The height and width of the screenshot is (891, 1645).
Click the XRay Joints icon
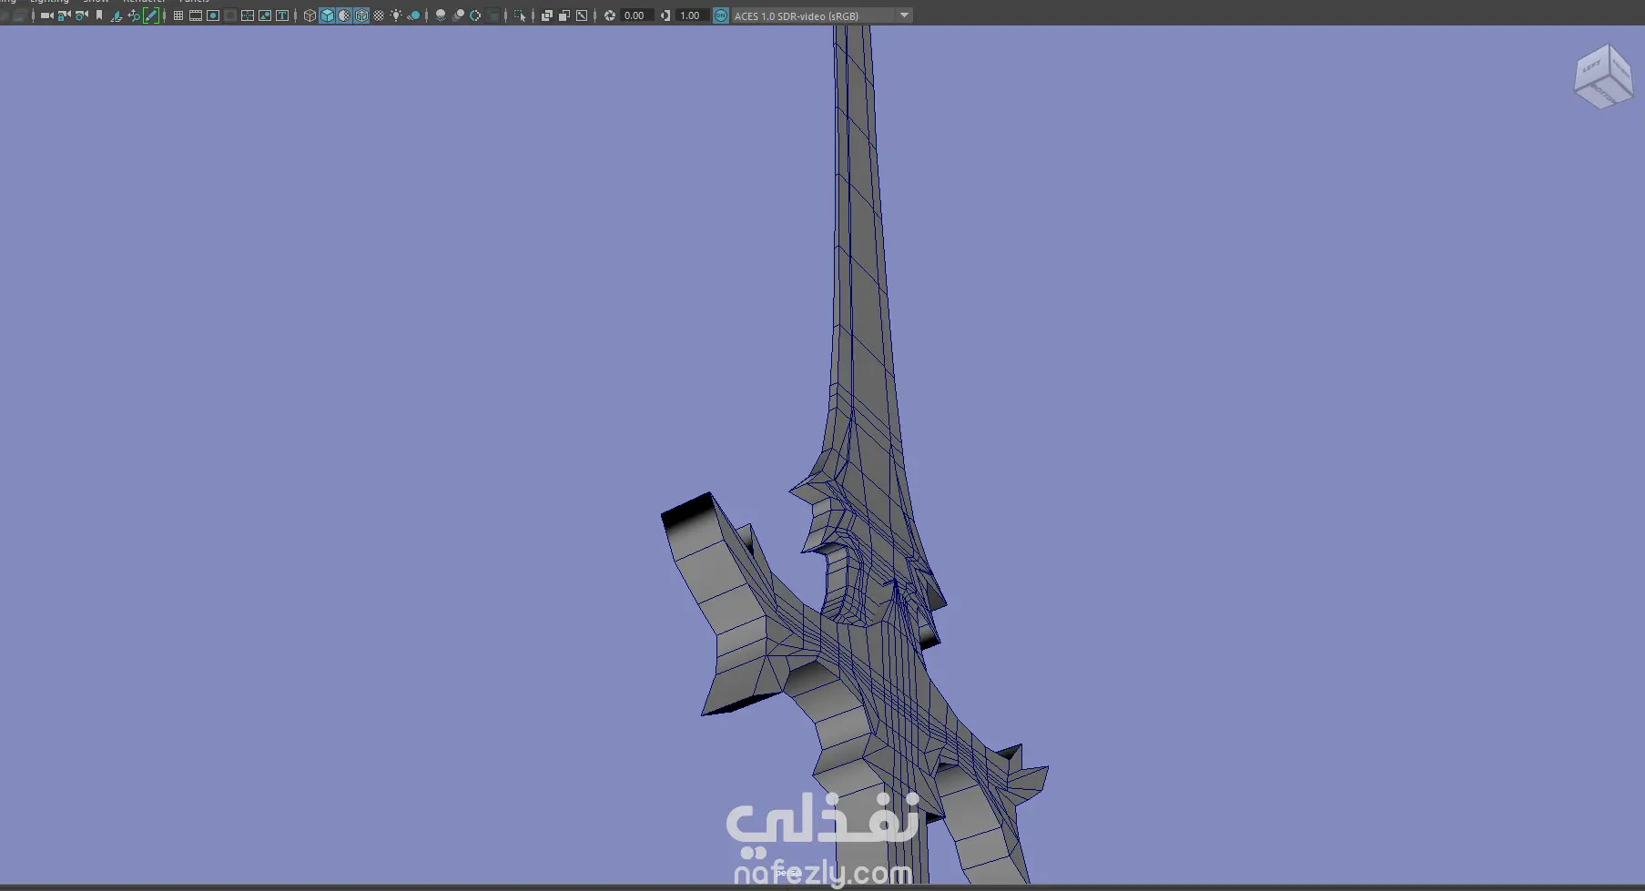point(582,15)
